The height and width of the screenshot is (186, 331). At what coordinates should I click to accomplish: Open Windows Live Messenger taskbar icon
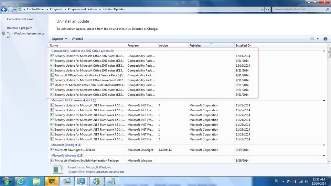[96, 181]
